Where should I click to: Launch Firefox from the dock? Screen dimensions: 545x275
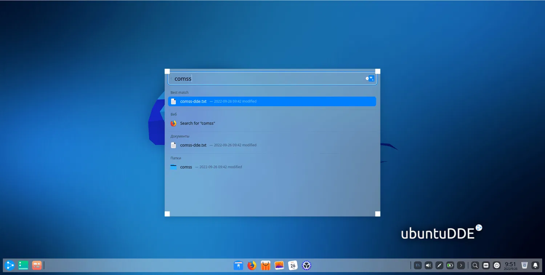(x=252, y=265)
